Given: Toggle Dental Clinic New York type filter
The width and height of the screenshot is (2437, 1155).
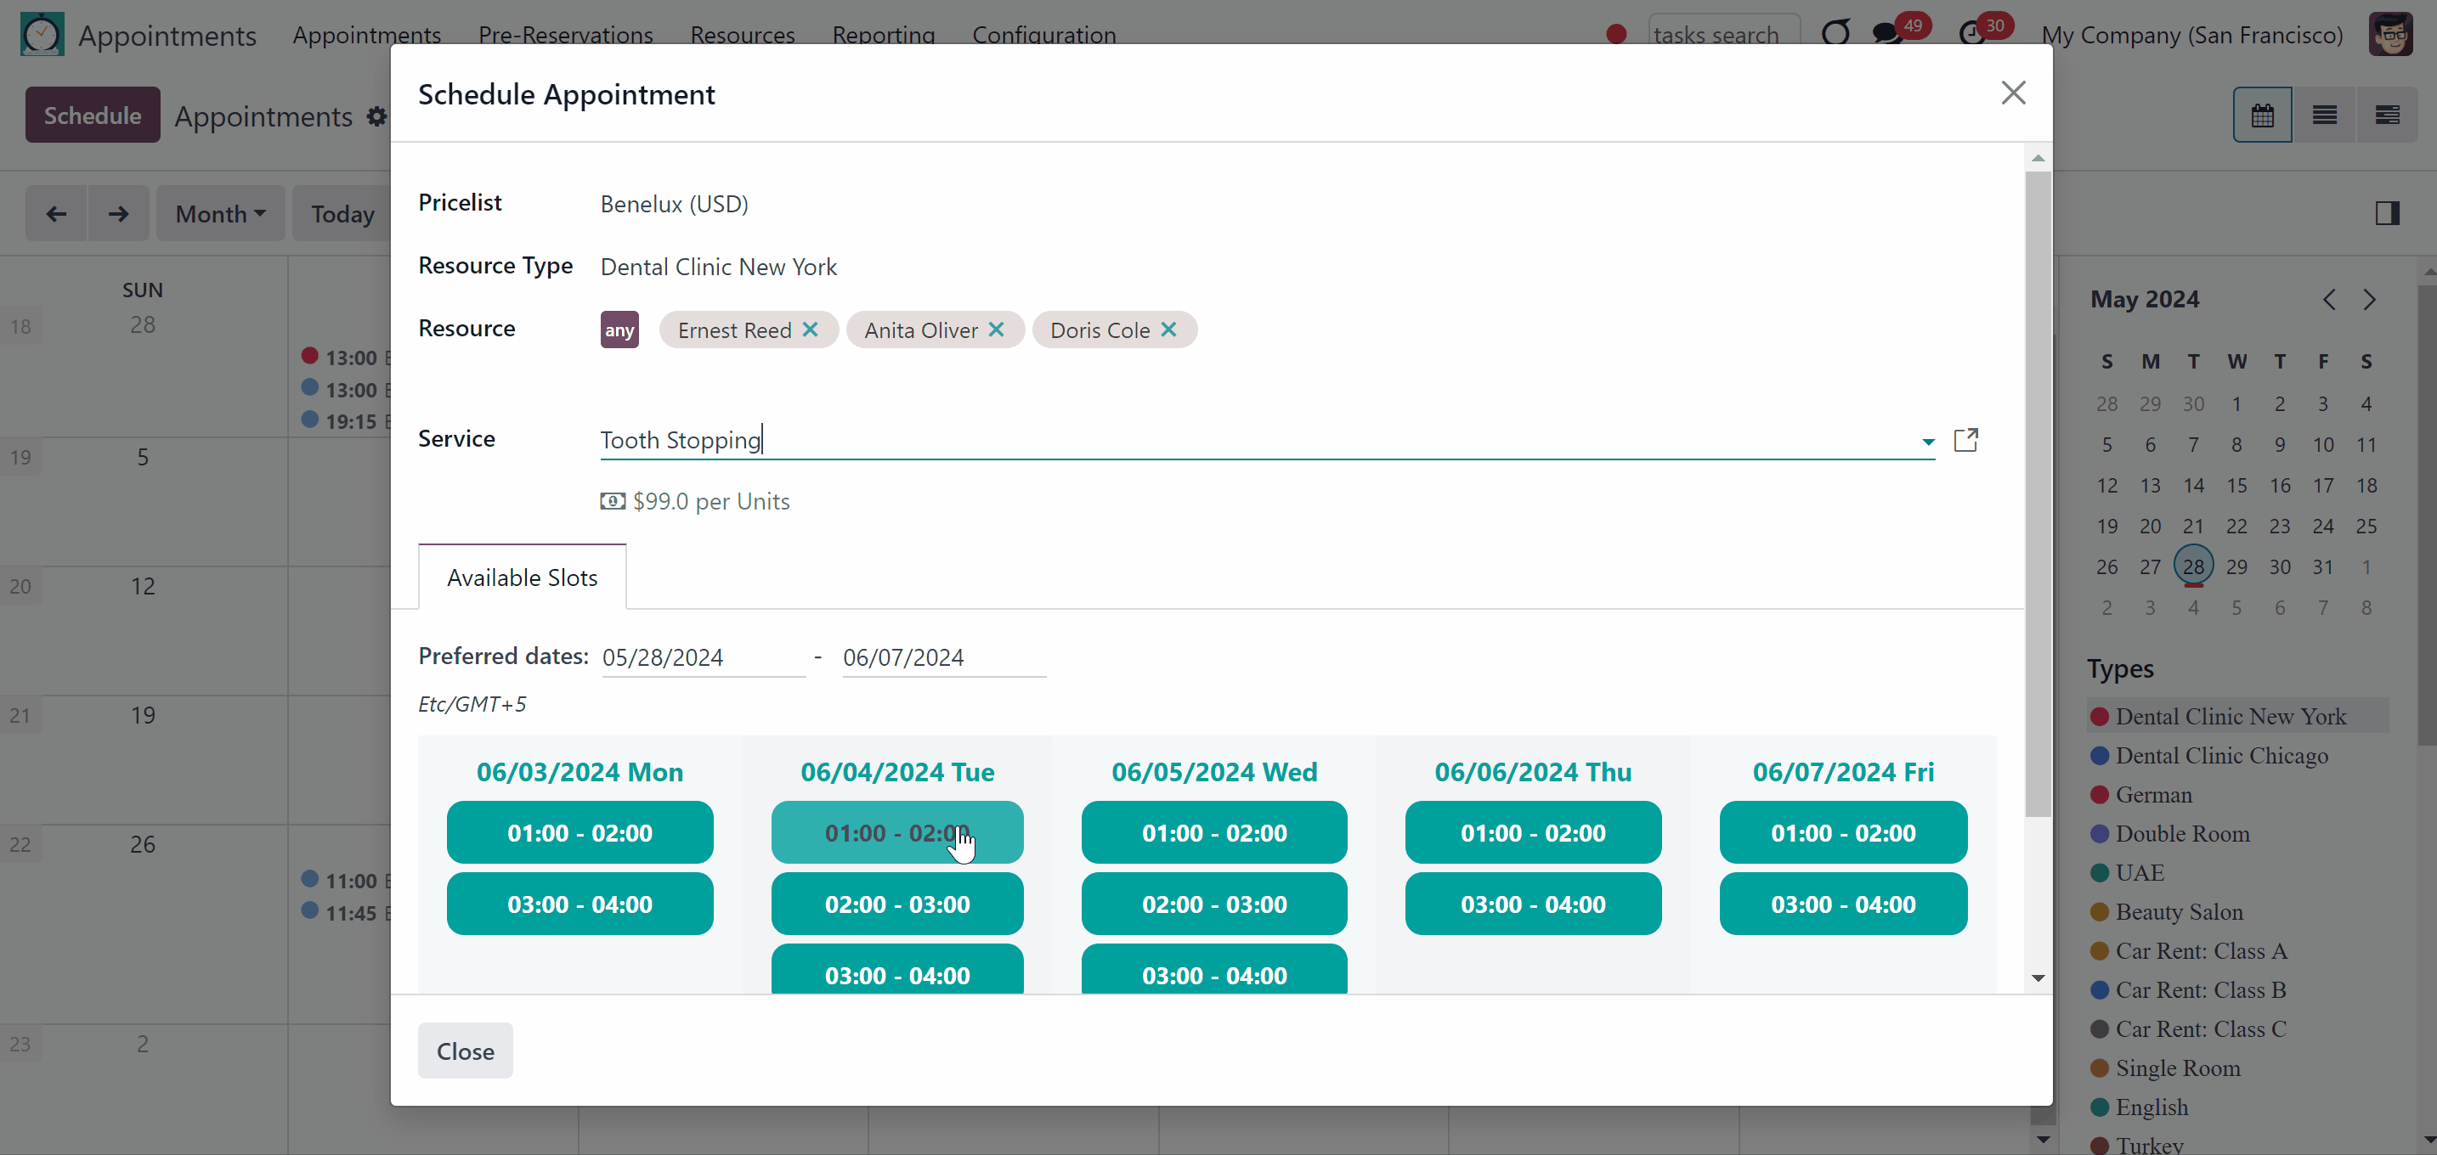Looking at the screenshot, I should (x=2230, y=717).
